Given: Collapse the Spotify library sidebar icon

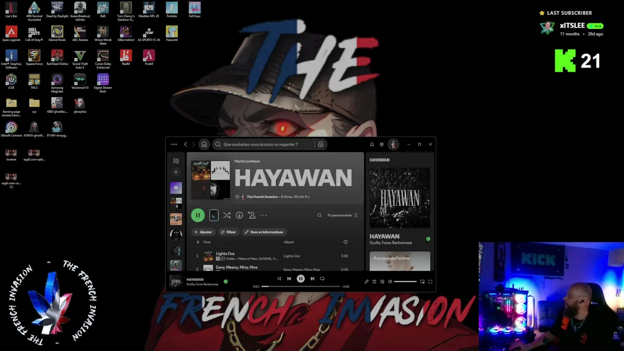Looking at the screenshot, I should tap(176, 161).
